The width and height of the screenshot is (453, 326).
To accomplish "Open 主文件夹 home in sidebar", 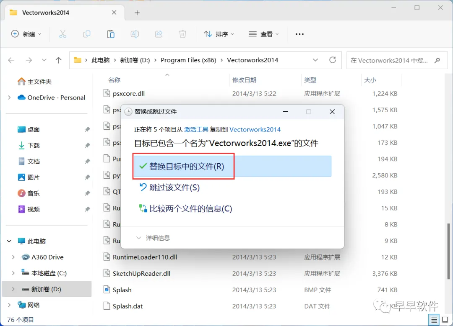I will [x=34, y=82].
